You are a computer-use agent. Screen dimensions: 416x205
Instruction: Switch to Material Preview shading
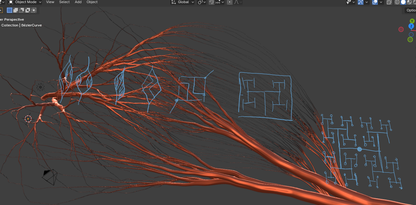[409, 2]
